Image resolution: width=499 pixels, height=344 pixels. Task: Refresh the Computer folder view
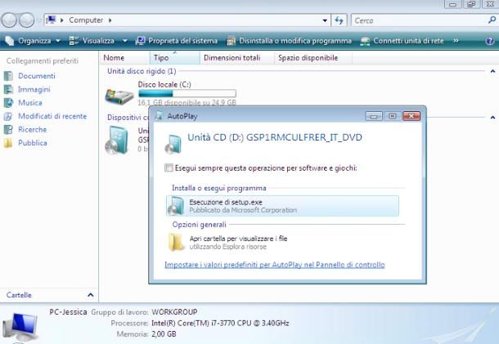[x=339, y=20]
